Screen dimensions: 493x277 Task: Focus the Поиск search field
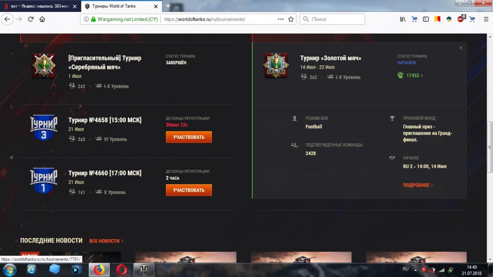[332, 19]
